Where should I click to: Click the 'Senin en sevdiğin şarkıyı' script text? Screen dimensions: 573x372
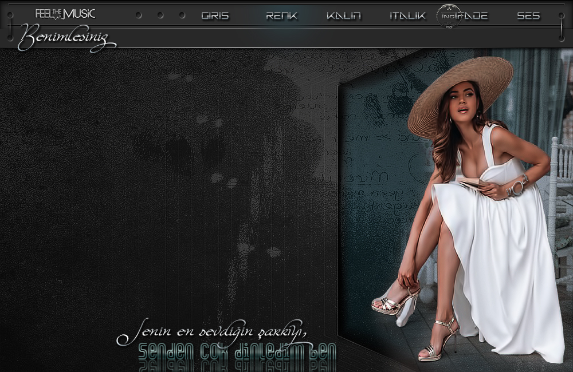[x=212, y=332]
